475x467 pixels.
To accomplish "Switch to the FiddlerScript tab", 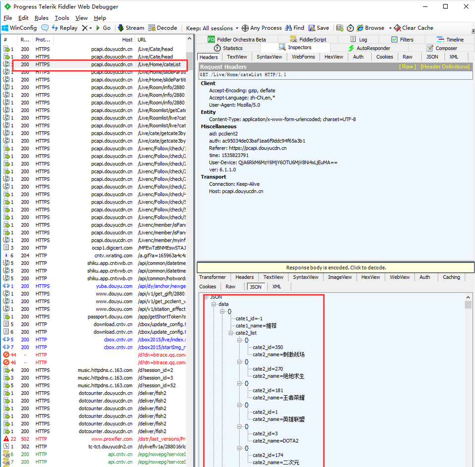I will pyautogui.click(x=308, y=40).
